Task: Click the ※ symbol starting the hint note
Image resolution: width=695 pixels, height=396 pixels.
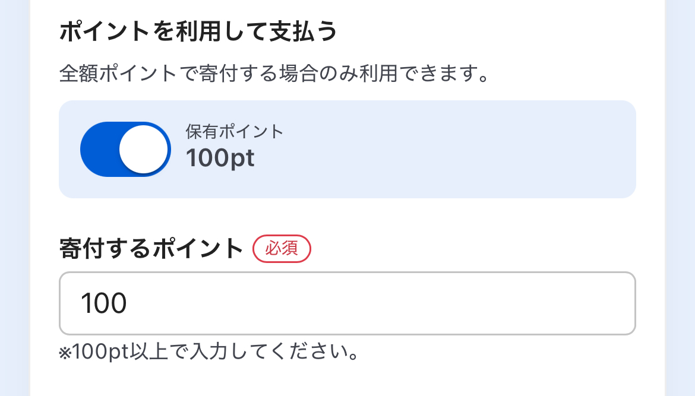Action: 65,354
